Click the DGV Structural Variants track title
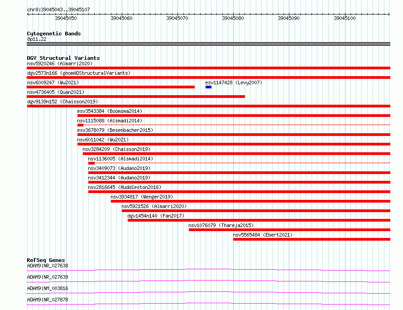 pos(63,58)
